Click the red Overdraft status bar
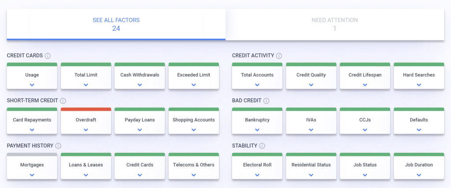 [x=86, y=109]
